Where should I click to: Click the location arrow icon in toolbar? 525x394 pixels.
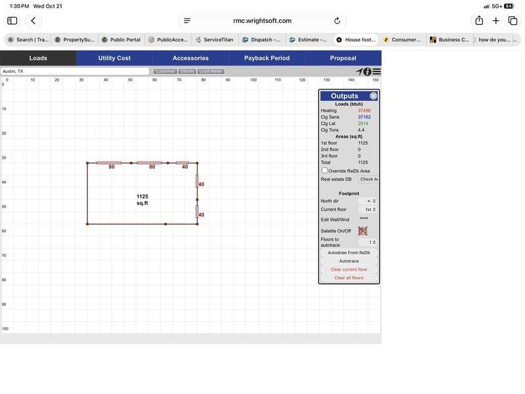[x=359, y=72]
